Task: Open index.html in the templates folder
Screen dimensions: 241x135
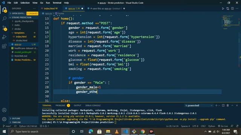Action: tap(21, 37)
